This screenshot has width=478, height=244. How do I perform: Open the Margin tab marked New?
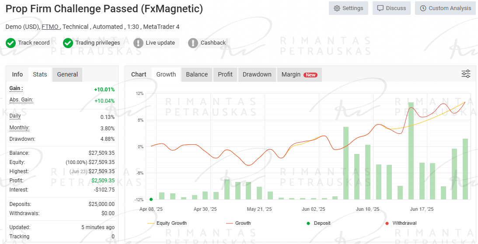pos(299,74)
